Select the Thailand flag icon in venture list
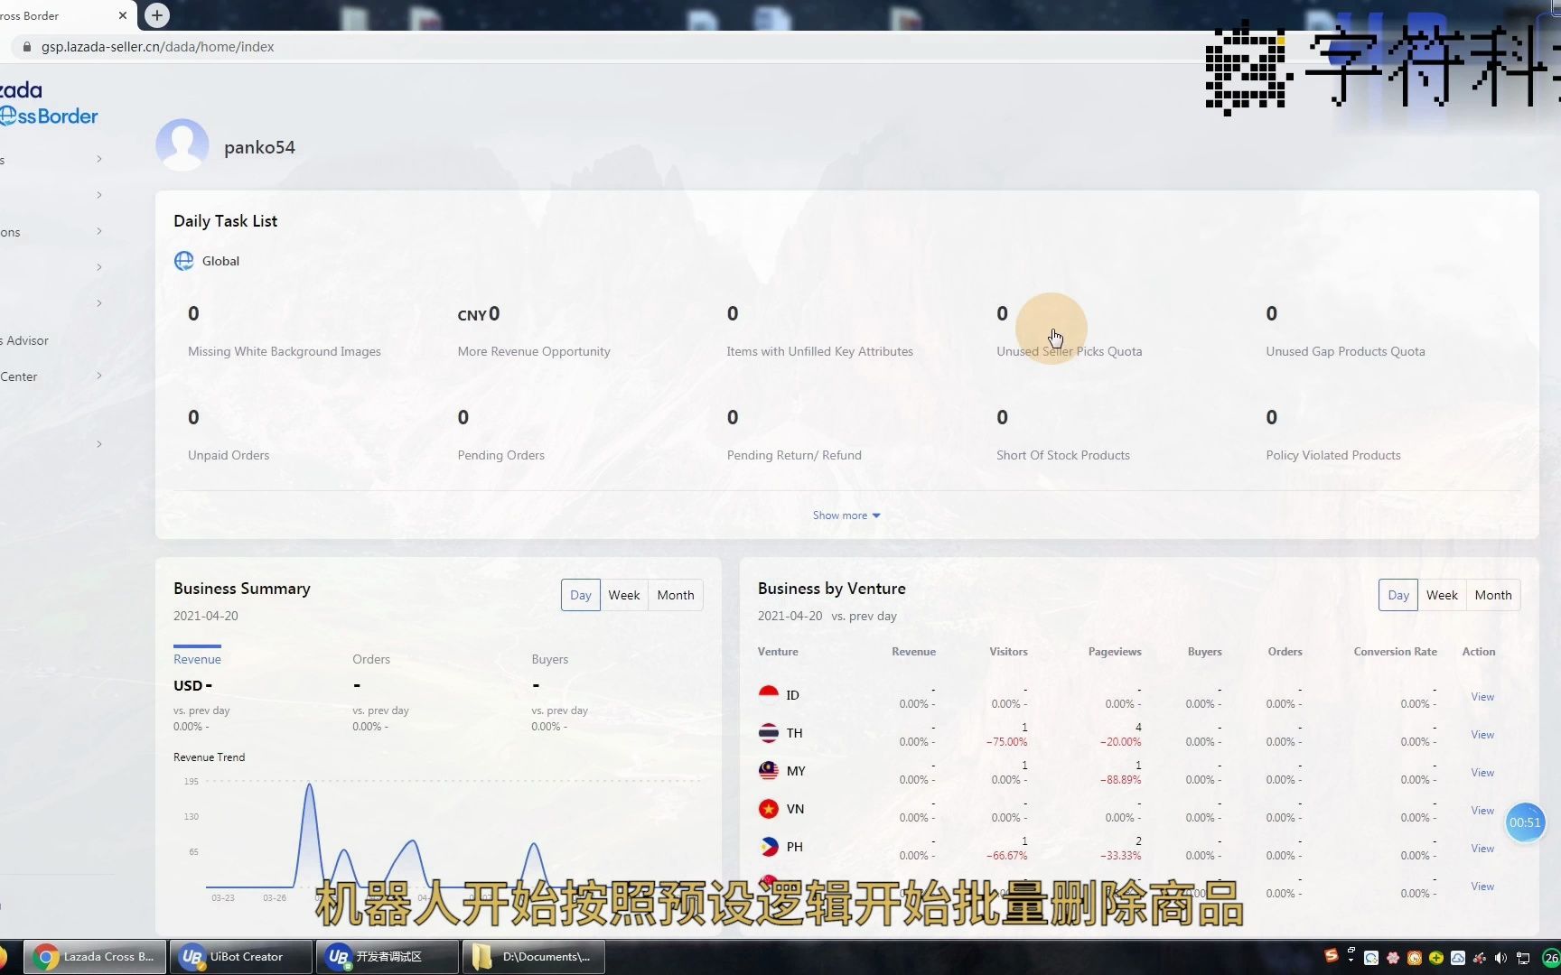The image size is (1561, 975). point(769,732)
